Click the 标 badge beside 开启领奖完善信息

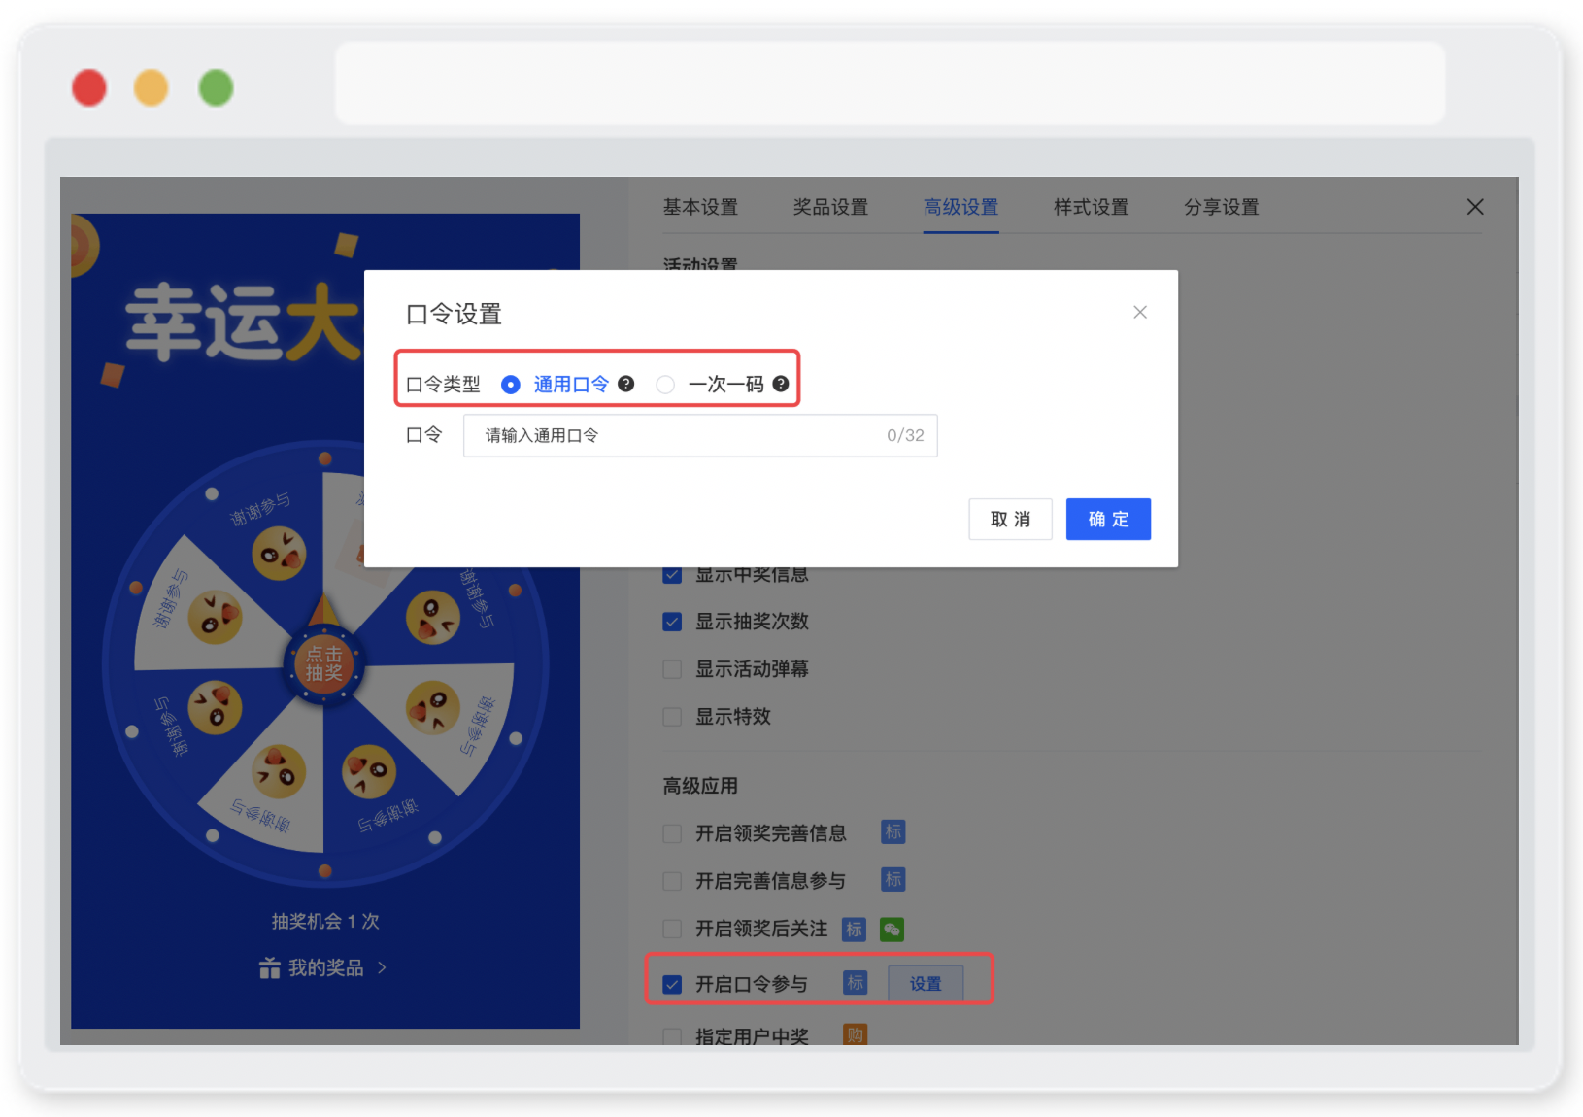pos(893,831)
